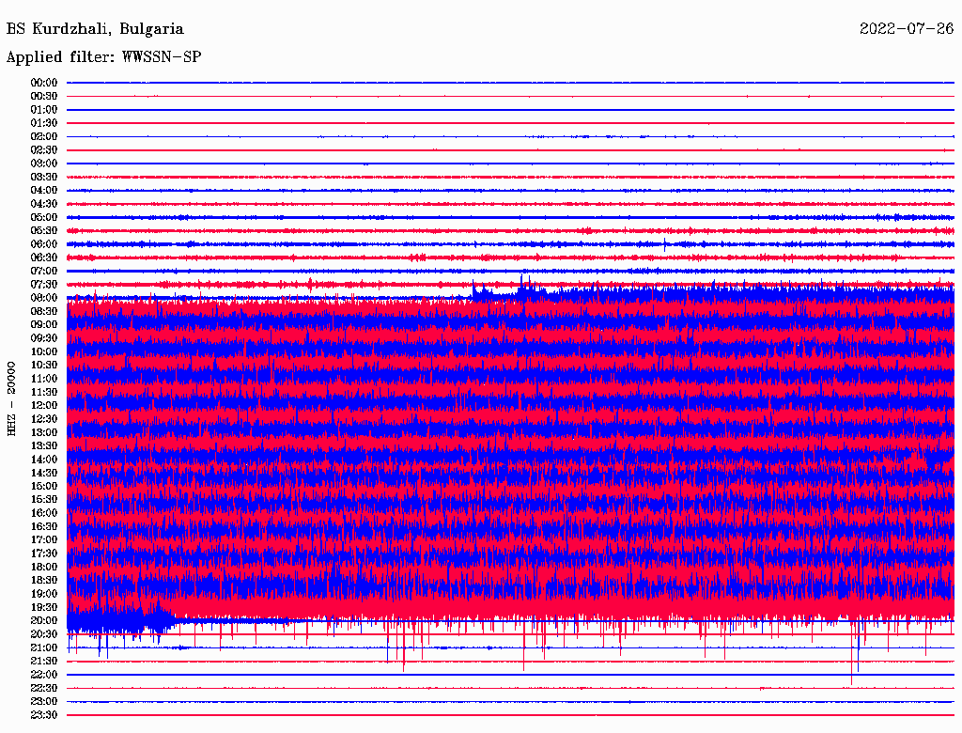Select the 11:00 time label
Screen dimensions: 962x733
coord(44,379)
